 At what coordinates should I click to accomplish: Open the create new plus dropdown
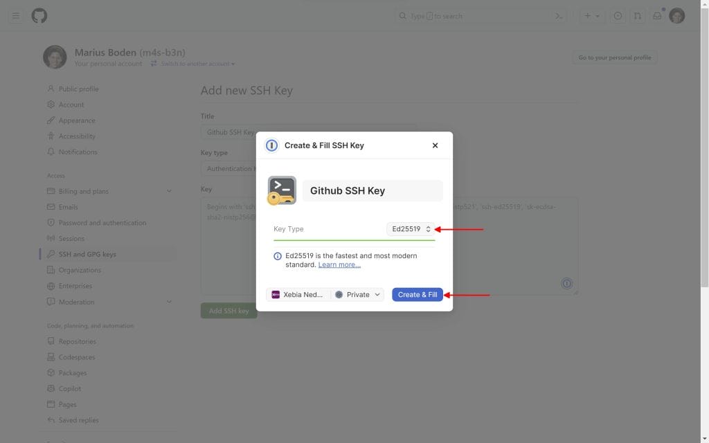pos(591,16)
